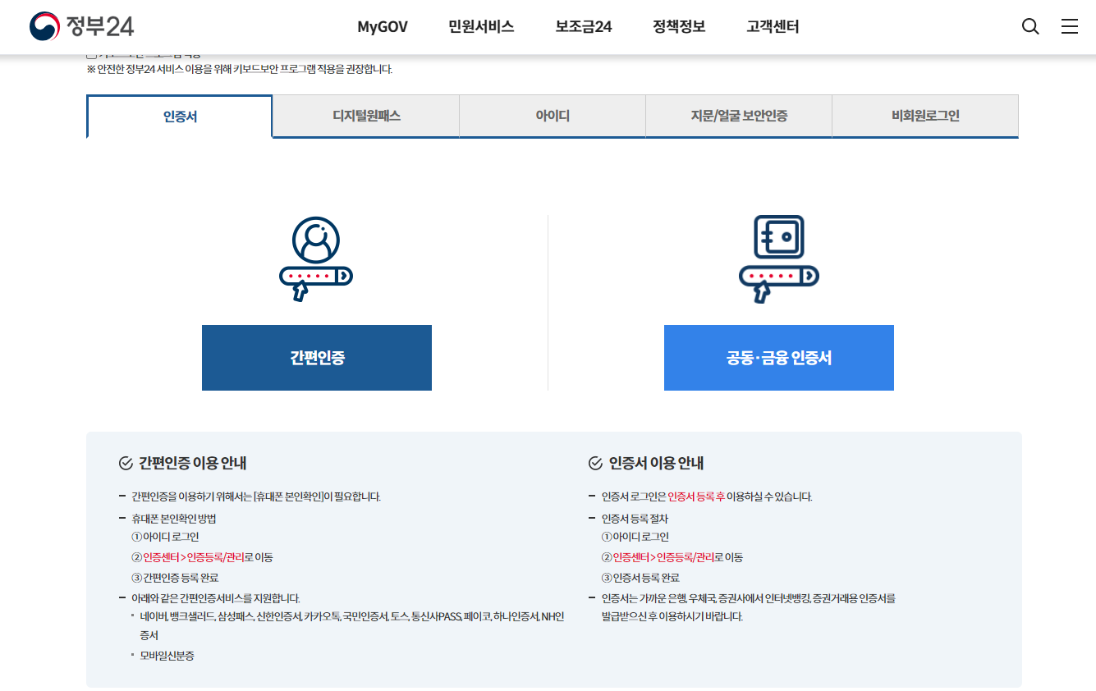Click the search magnifier icon in header
The image size is (1096, 691).
tap(1030, 26)
